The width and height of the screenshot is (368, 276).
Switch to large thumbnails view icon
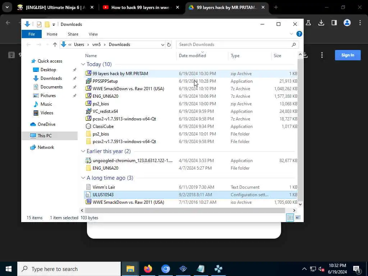point(298,217)
